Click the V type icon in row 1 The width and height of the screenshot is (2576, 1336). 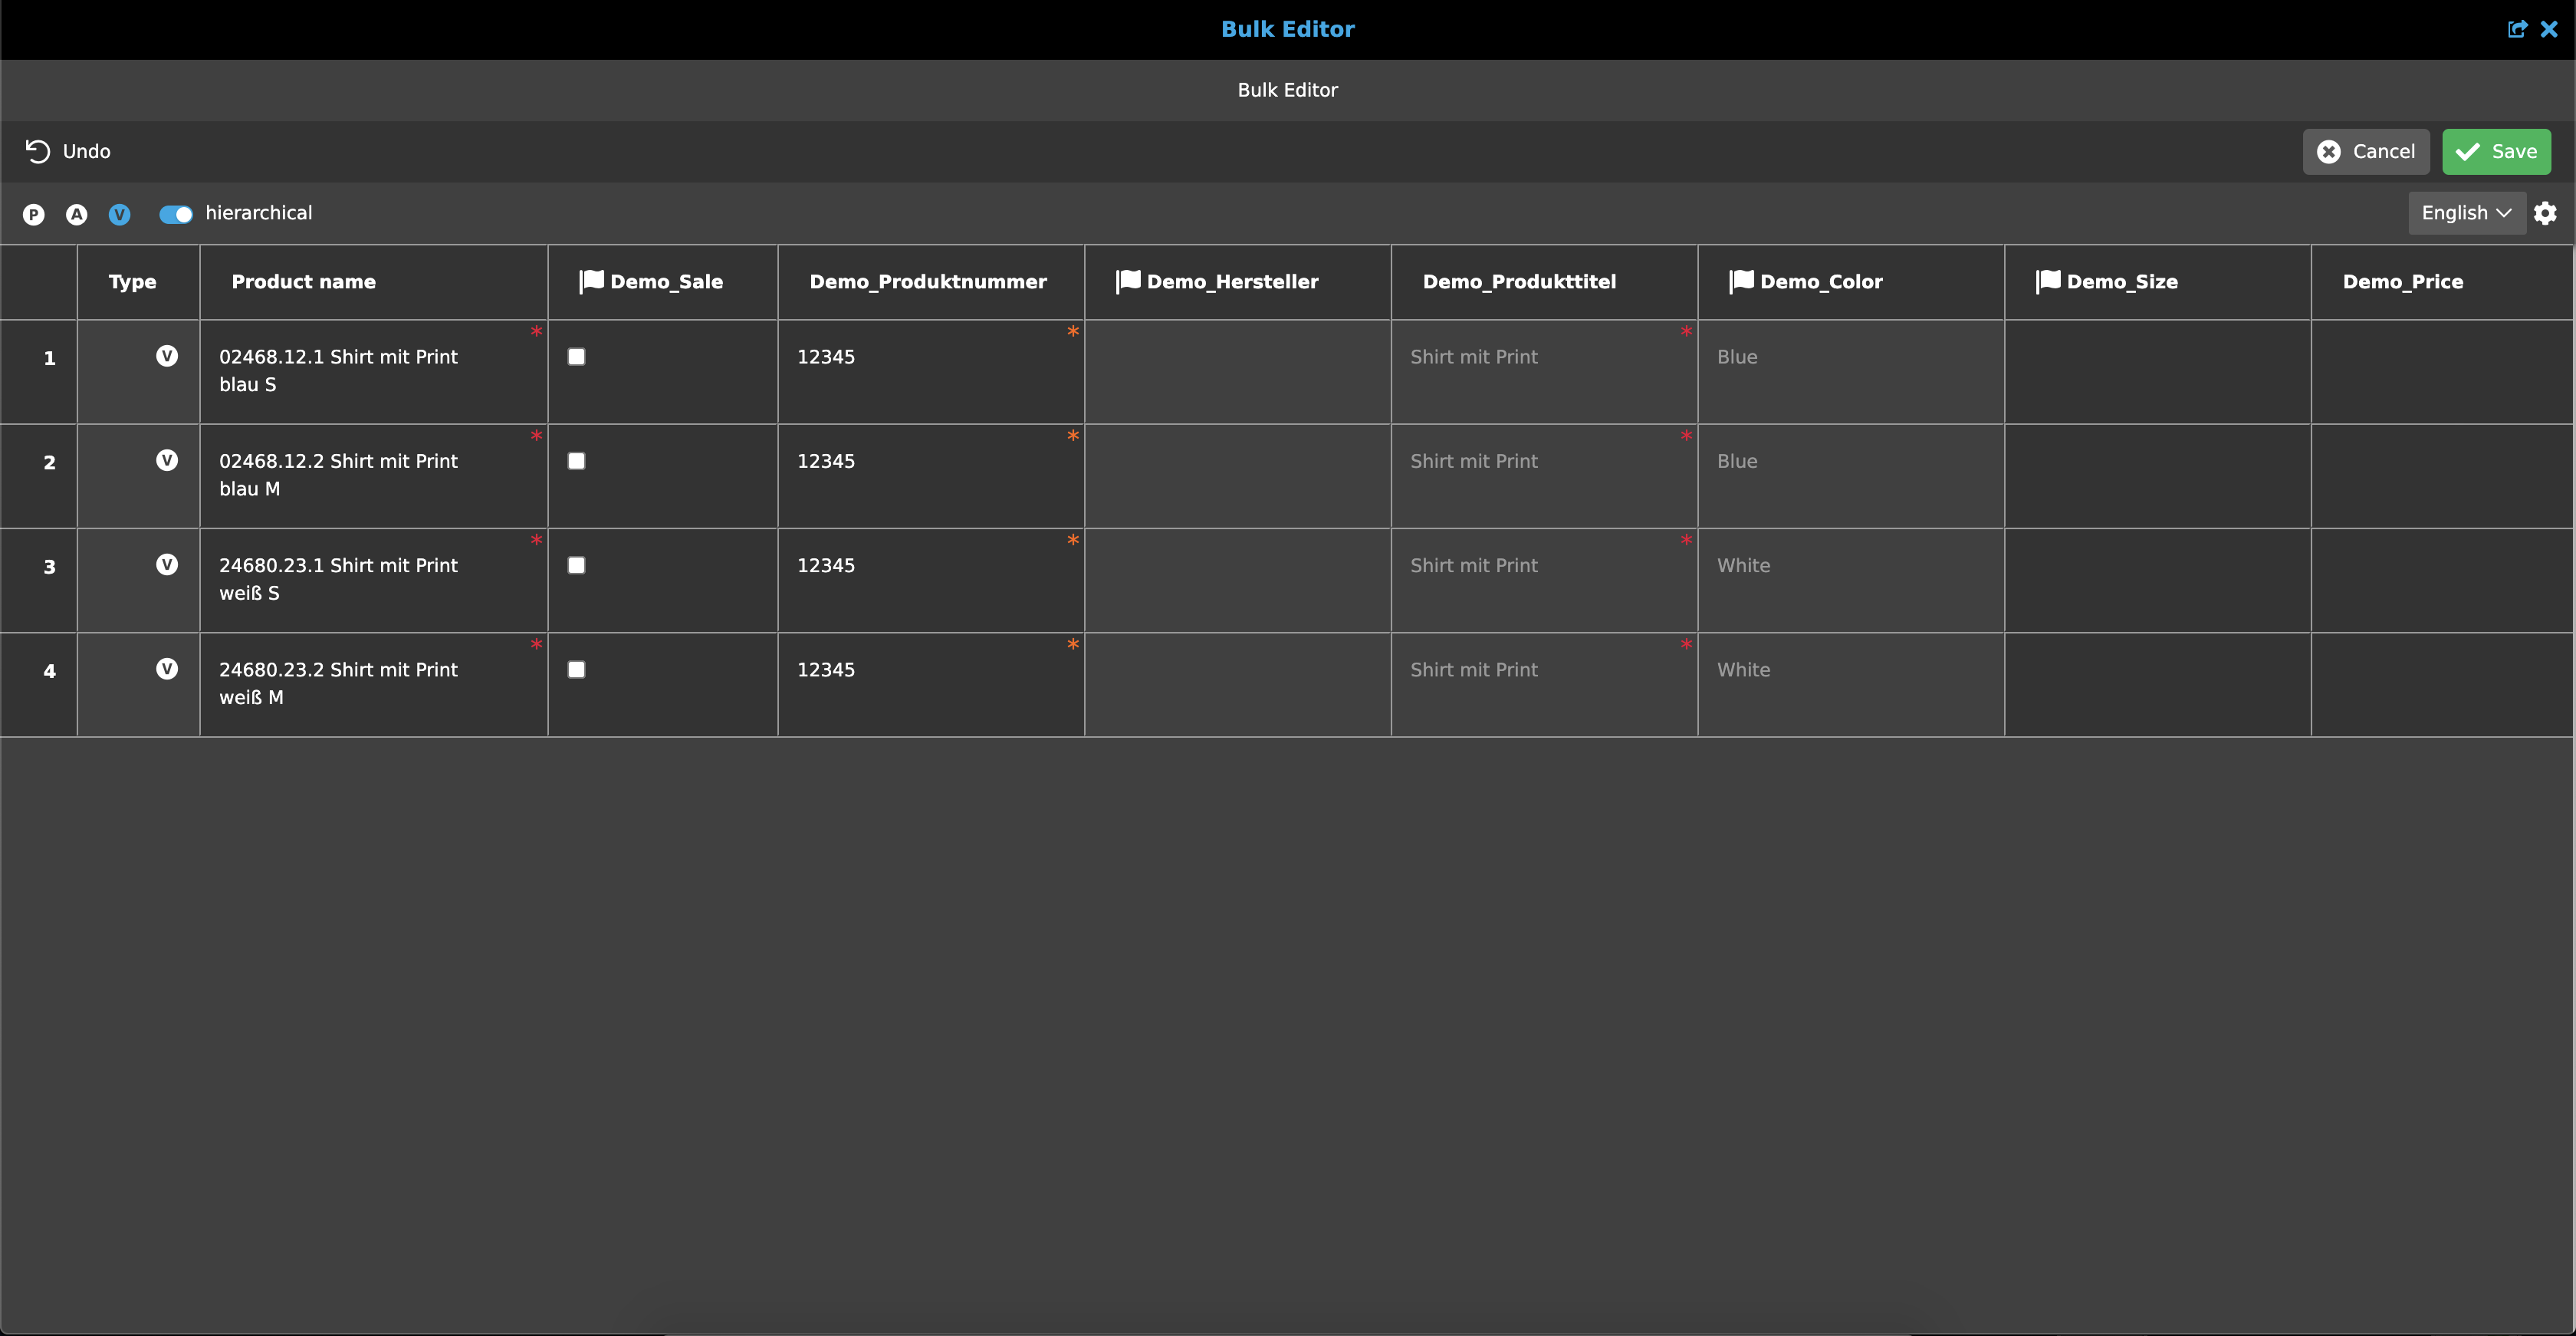pos(167,356)
